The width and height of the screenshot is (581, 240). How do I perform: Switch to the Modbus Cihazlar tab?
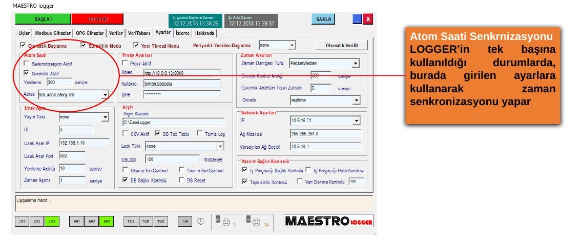coord(53,33)
